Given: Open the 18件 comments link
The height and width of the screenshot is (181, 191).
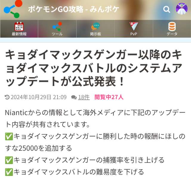Looking at the screenshot, I should pyautogui.click(x=84, y=97).
